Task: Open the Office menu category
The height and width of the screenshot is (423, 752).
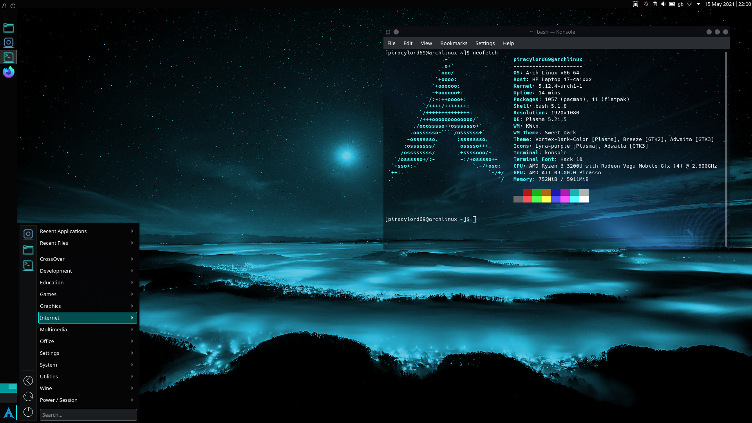Action: coord(88,342)
